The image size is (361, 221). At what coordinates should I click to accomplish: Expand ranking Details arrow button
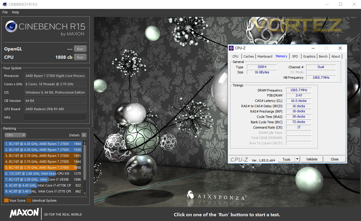click(84, 135)
